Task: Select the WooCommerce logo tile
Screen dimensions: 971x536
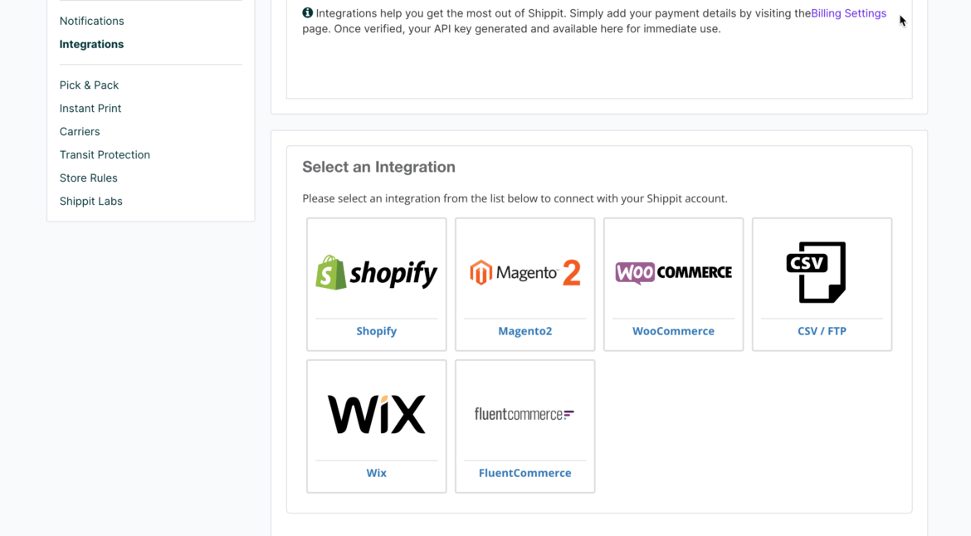Action: (673, 272)
